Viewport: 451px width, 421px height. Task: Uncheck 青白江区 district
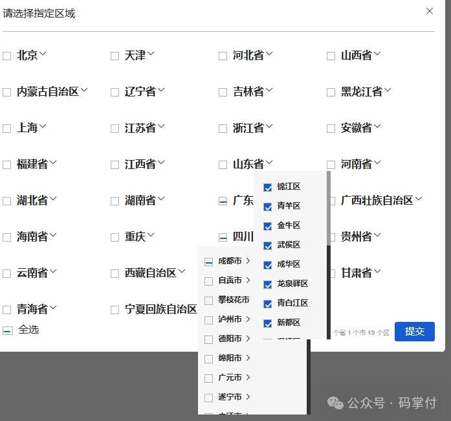[x=267, y=304]
